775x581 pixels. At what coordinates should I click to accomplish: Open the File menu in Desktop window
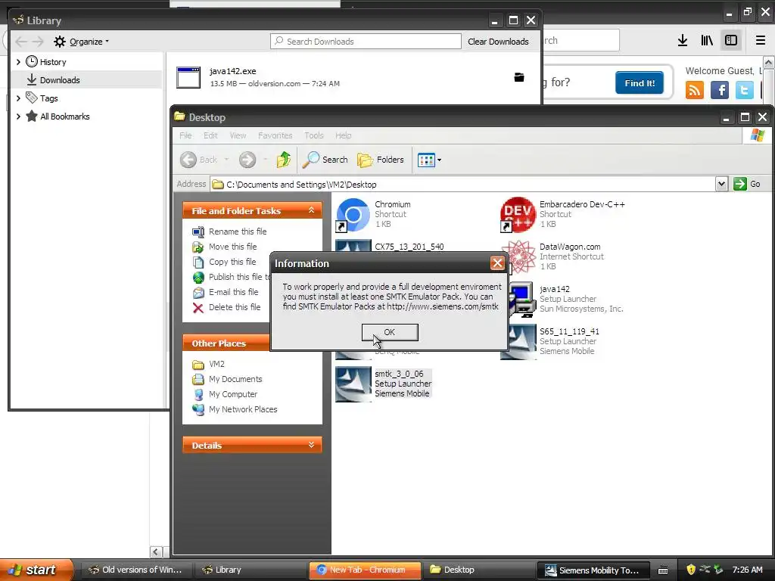coord(185,135)
